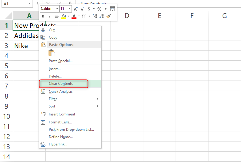241x162 pixels.
Task: Toggle Italic formatting in mini toolbar
Action: pyautogui.click(x=50, y=16)
